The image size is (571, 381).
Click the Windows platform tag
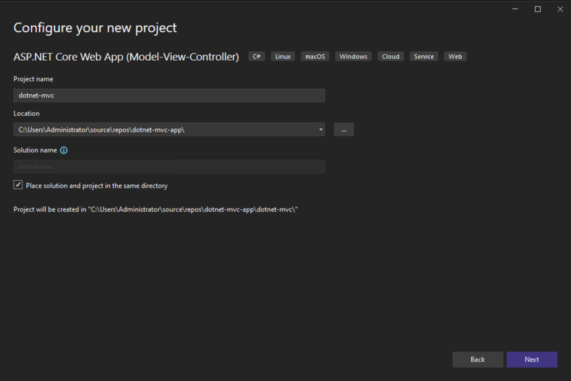click(353, 56)
